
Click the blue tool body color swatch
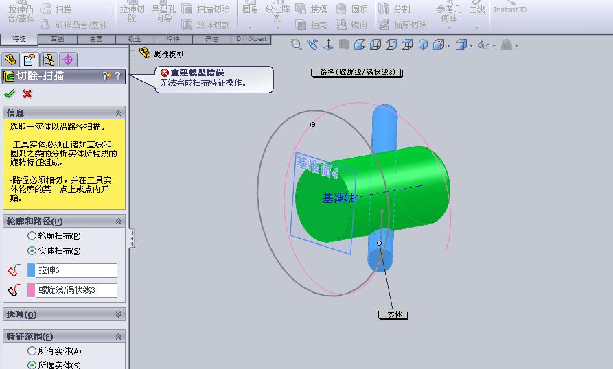point(32,270)
